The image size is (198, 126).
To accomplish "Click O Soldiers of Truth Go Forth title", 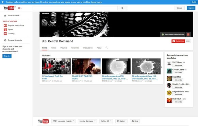I will 52,77.
